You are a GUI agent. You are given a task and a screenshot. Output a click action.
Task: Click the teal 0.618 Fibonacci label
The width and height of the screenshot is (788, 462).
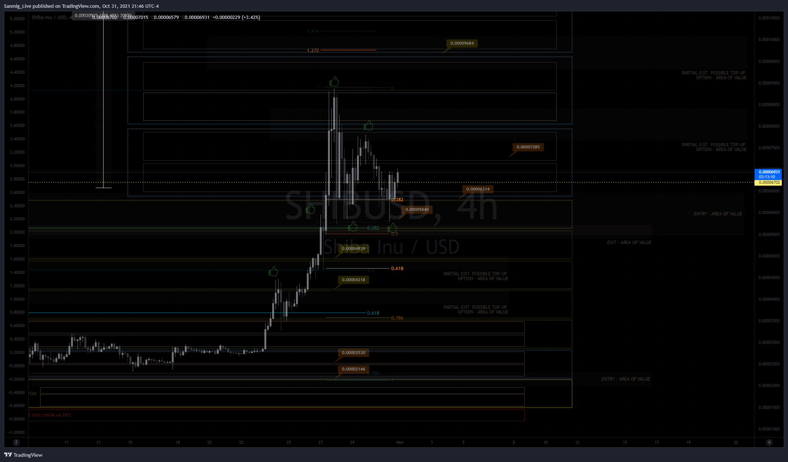click(x=373, y=313)
